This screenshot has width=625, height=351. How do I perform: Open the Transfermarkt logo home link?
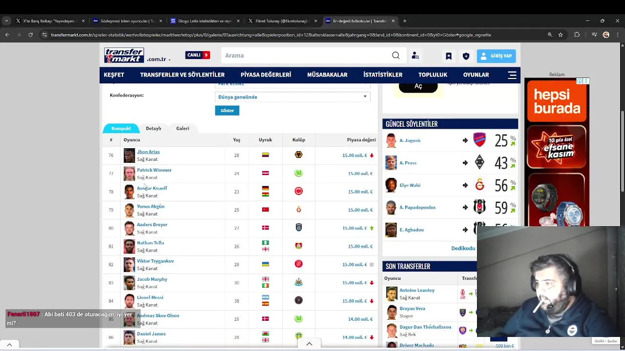tap(124, 55)
